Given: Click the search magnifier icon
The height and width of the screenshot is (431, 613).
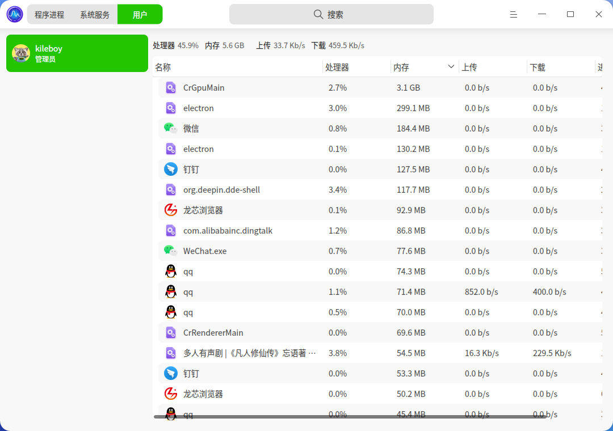Looking at the screenshot, I should pyautogui.click(x=318, y=14).
